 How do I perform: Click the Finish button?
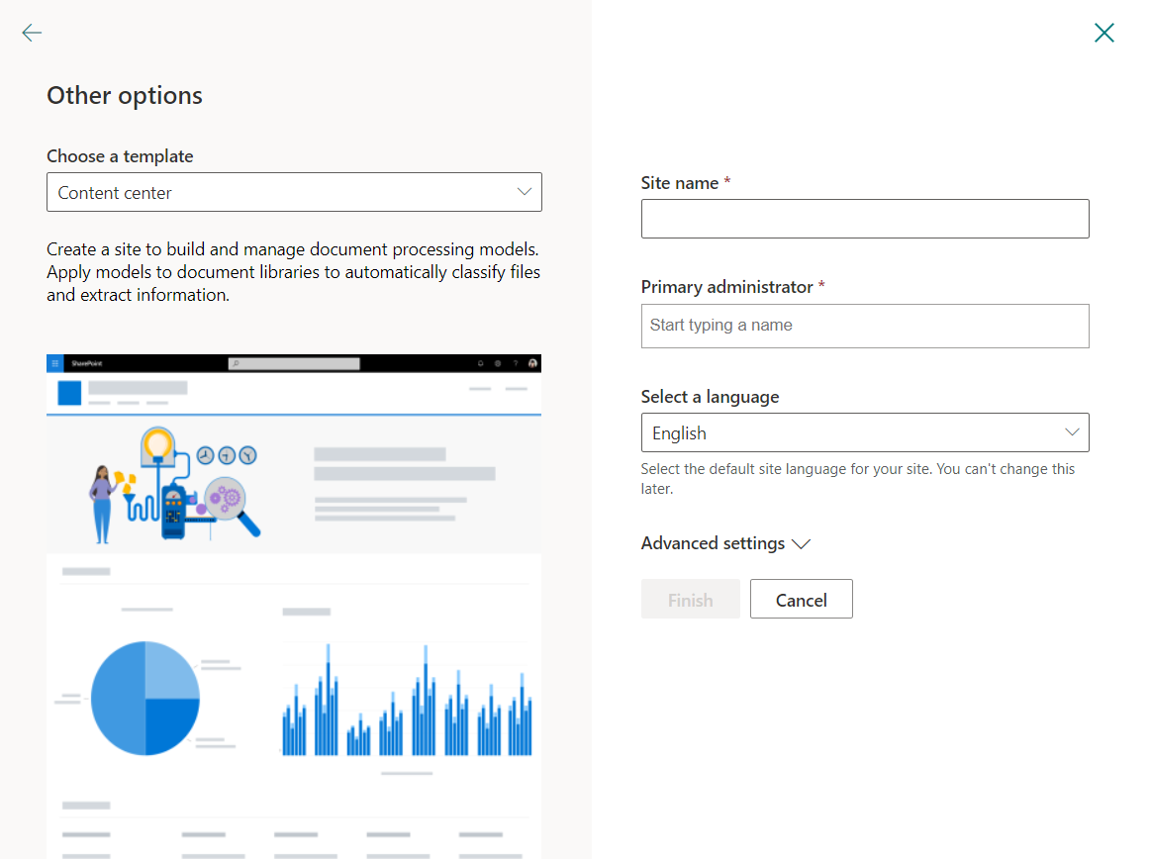point(690,600)
